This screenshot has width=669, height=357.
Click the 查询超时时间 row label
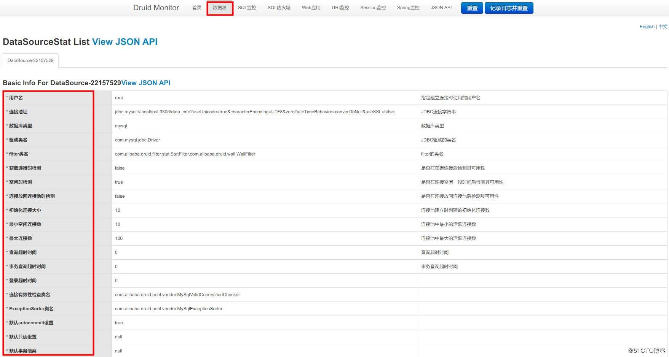tap(22, 252)
